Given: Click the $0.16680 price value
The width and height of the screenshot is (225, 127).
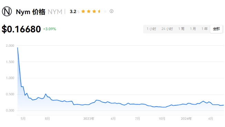Looking at the screenshot, I should 21,29.
